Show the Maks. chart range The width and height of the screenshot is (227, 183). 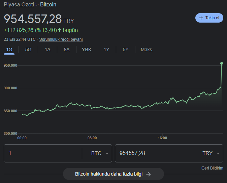147,50
